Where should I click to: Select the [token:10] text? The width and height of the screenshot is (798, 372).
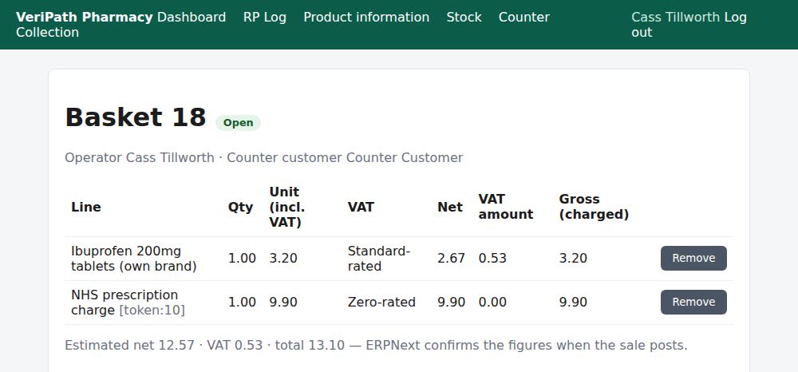152,310
